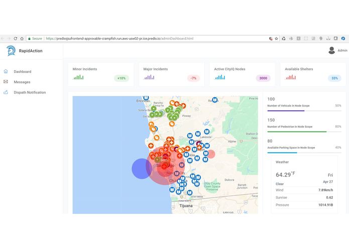Click the Minor Incidents card title
The height and width of the screenshot is (248, 349).
pyautogui.click(x=85, y=69)
